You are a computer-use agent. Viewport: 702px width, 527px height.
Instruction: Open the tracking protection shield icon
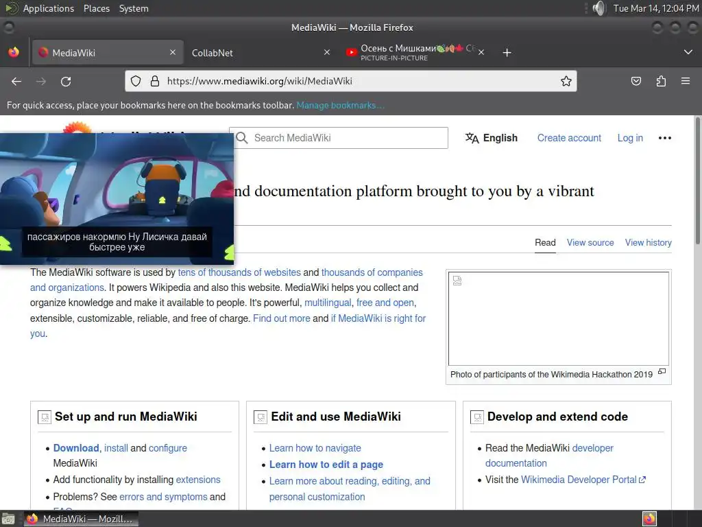point(136,81)
